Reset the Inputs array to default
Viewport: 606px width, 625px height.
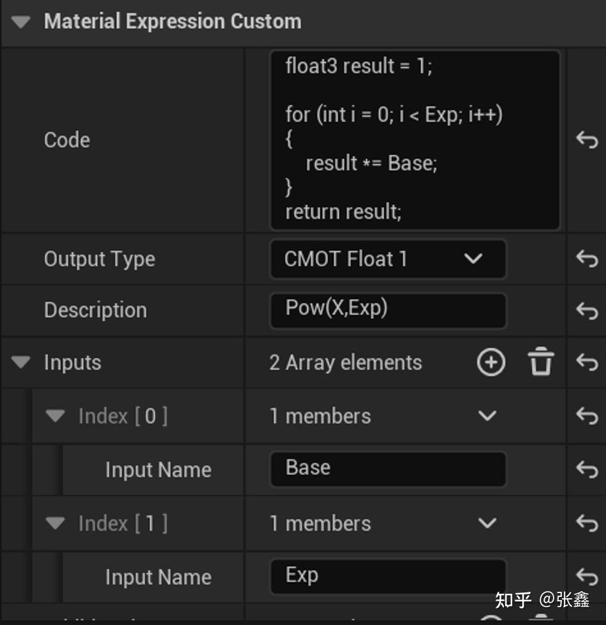point(586,362)
